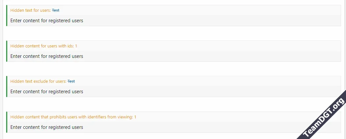The width and height of the screenshot is (346, 139).
Task: Open the struck-through Test user link in first block
Action: pos(56,10)
